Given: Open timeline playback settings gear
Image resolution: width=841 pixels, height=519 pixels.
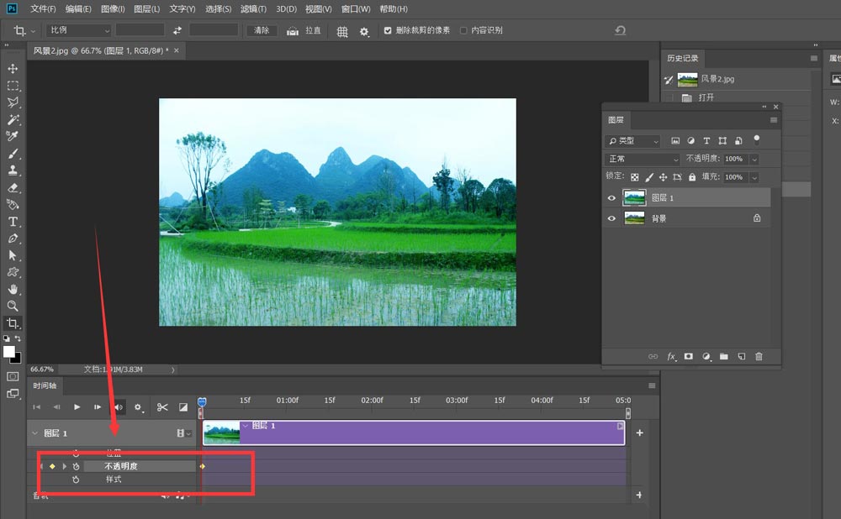Looking at the screenshot, I should (x=139, y=407).
